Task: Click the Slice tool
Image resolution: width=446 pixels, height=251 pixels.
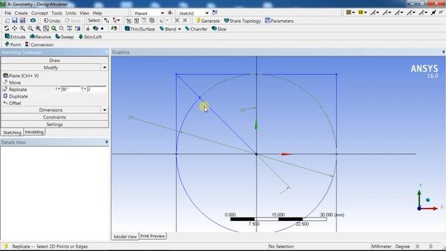Action: coord(219,29)
